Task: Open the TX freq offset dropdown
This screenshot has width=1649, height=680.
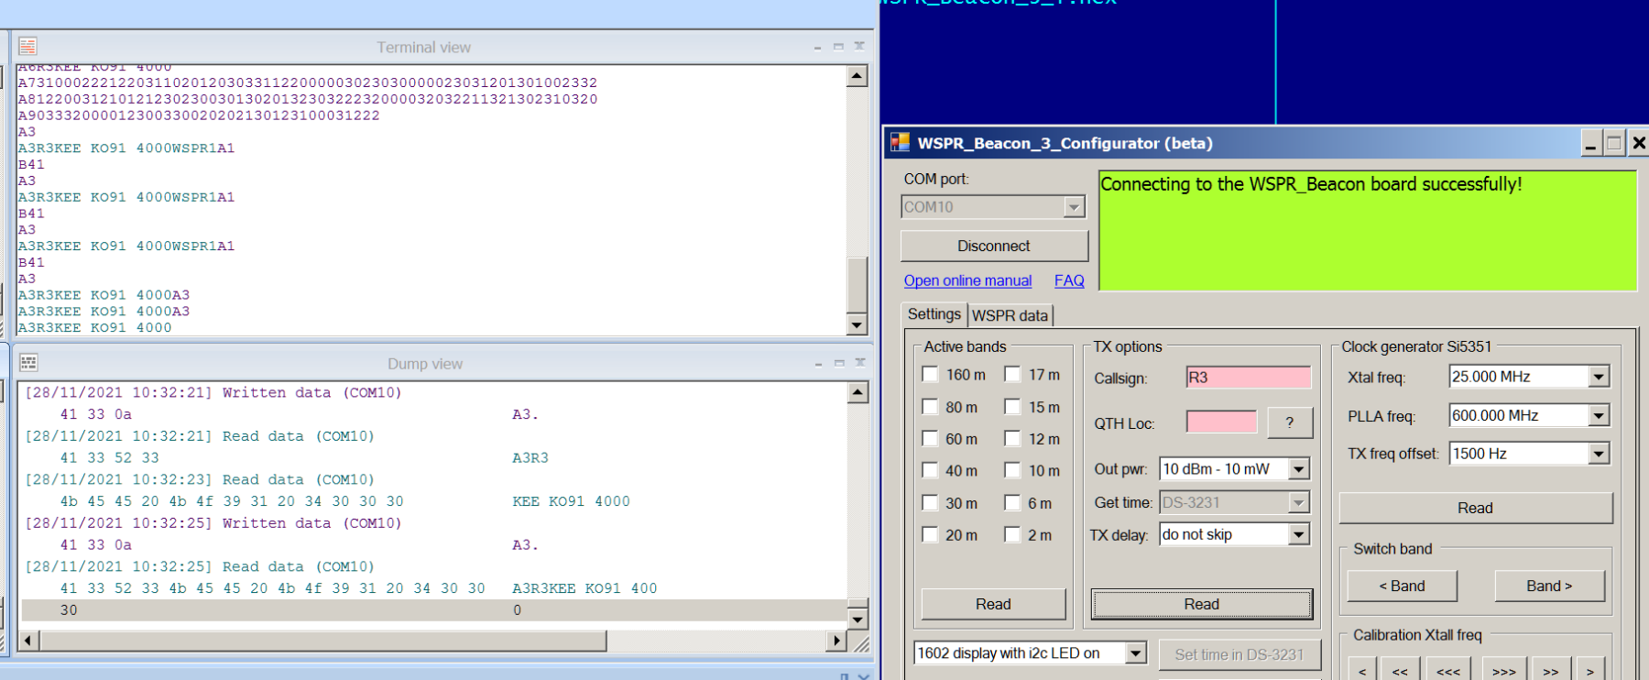Action: pyautogui.click(x=1599, y=454)
